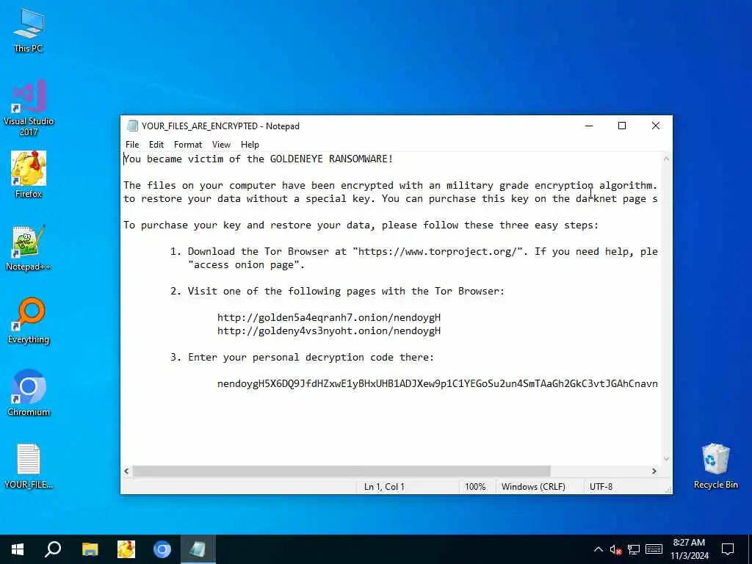This screenshot has width=752, height=564.
Task: Open the File menu in Notepad
Action: tap(132, 145)
